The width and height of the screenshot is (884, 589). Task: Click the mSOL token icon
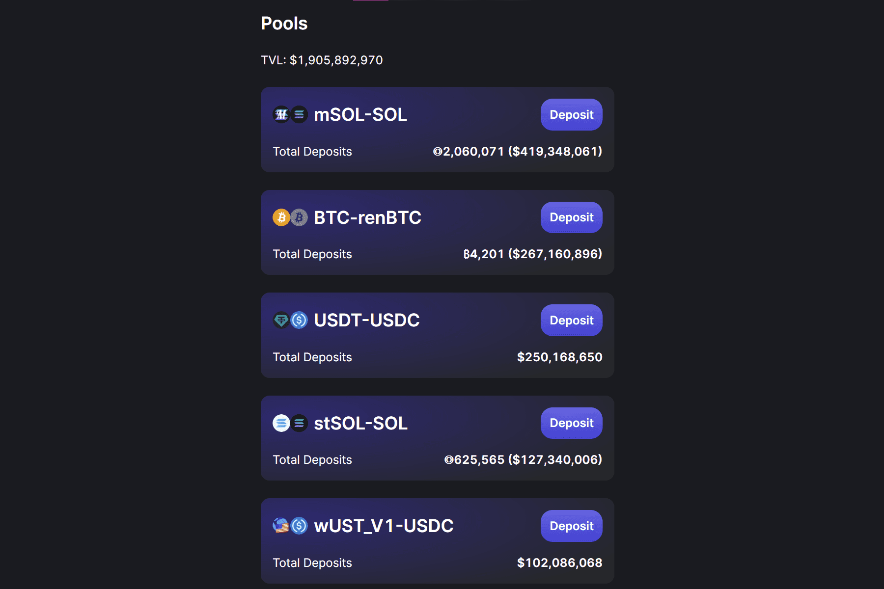point(281,115)
